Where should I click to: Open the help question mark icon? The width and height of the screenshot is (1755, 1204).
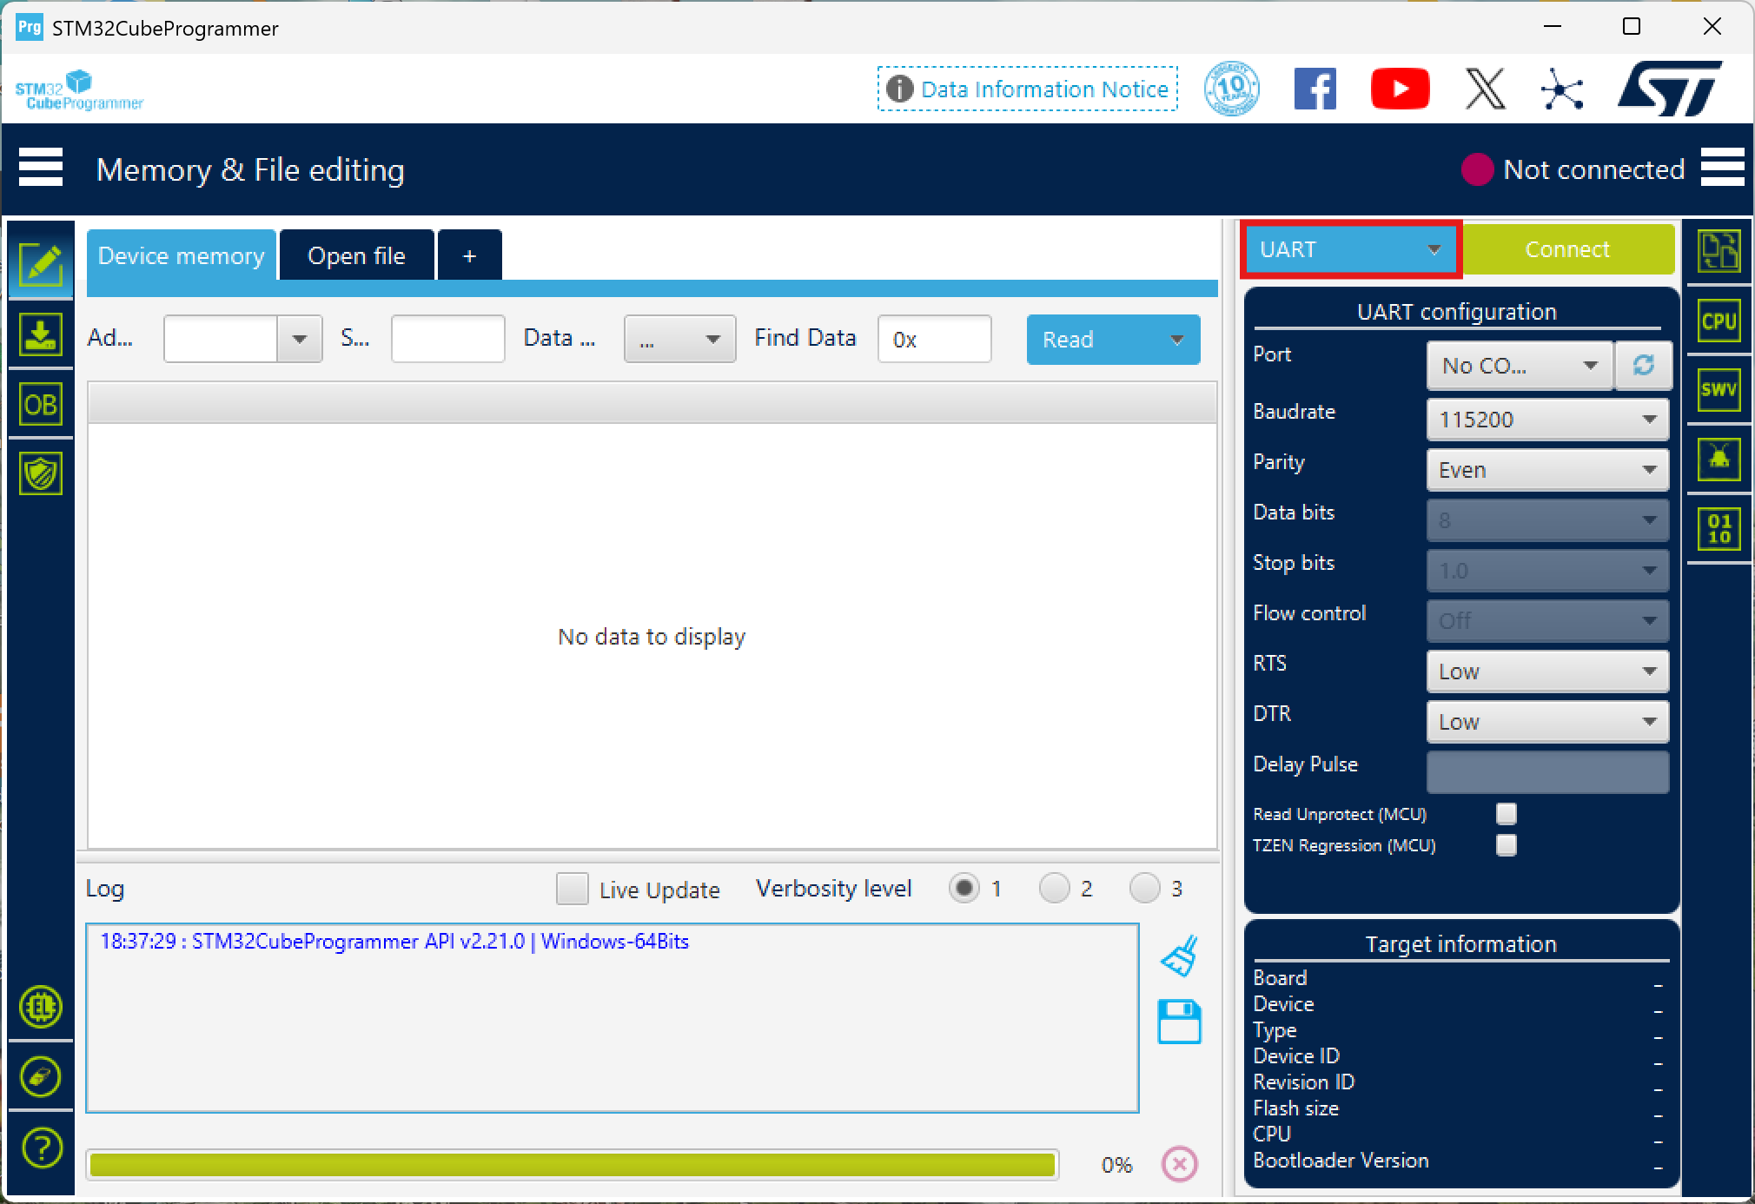pos(40,1148)
